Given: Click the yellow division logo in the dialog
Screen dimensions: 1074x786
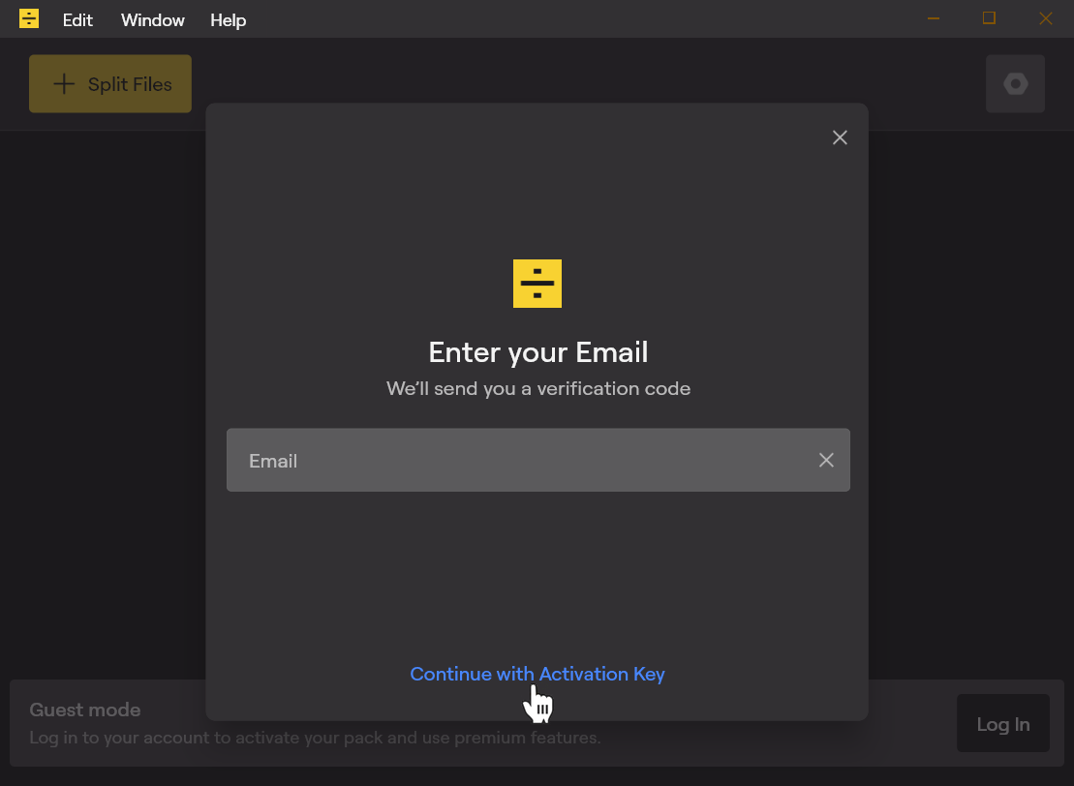Looking at the screenshot, I should (537, 284).
